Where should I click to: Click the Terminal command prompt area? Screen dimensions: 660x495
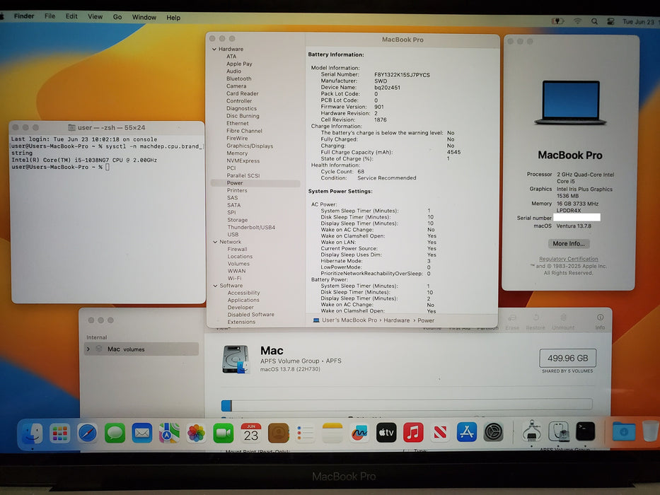pos(108,167)
